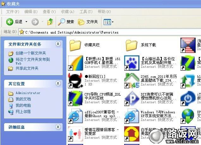
Task: Select the CPU导购 ZOL shortcut icon
Action: [76, 98]
